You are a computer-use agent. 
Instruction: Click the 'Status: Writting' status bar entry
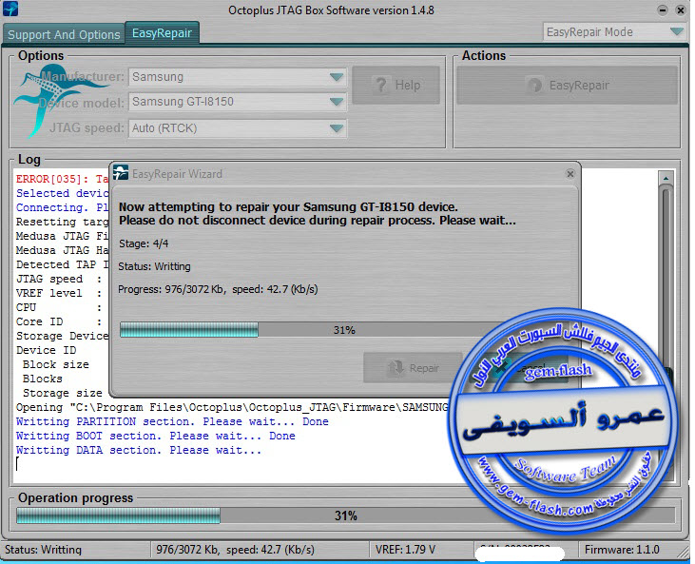[x=44, y=550]
